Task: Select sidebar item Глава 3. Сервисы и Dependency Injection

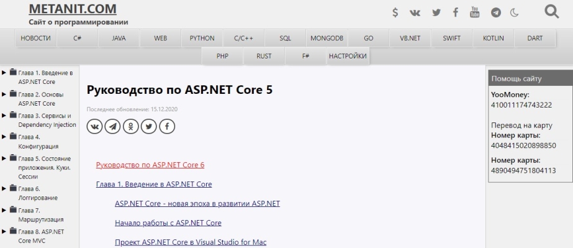Action: (47, 120)
